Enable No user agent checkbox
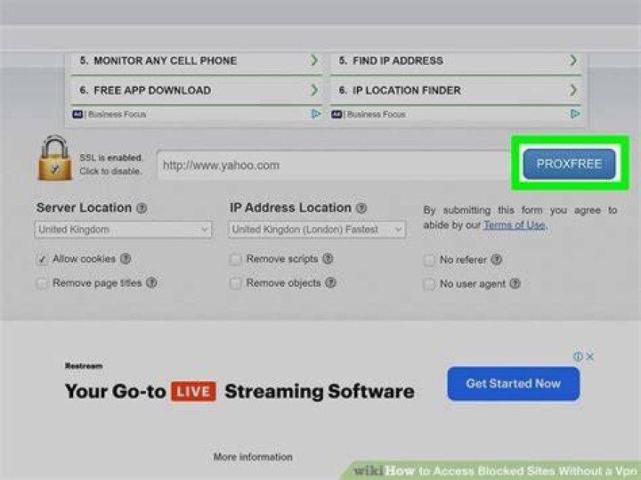The height and width of the screenshot is (480, 641). coord(429,284)
